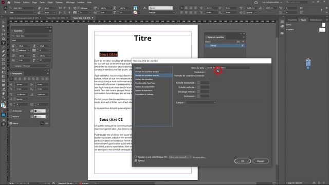Click align left icon in Paragraphe panel

[11, 79]
